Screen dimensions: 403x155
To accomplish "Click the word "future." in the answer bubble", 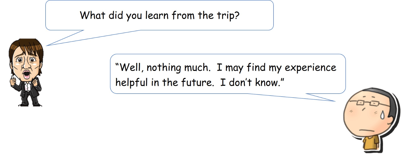I will [x=198, y=82].
